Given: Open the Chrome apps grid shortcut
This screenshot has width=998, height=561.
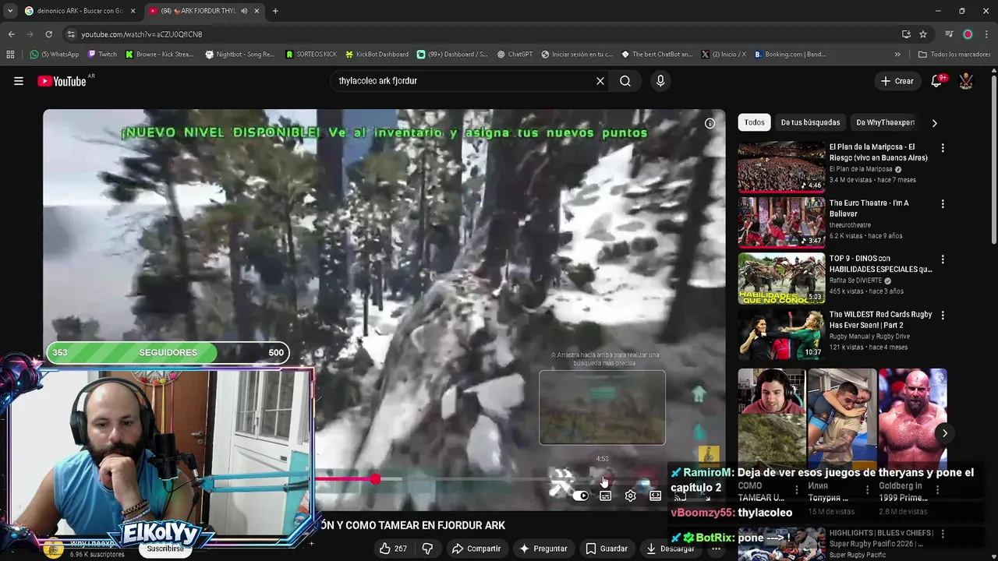Looking at the screenshot, I should click(x=10, y=55).
